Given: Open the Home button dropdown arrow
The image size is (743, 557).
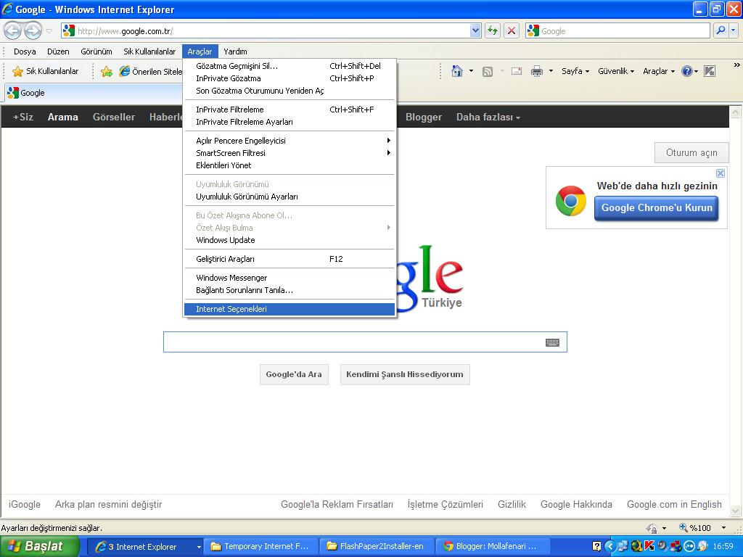Looking at the screenshot, I should pos(471,71).
